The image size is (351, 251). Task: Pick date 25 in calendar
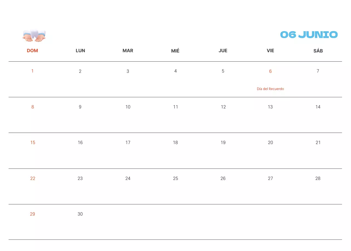(175, 178)
